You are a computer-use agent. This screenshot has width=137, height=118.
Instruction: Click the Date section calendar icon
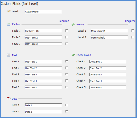(9, 98)
